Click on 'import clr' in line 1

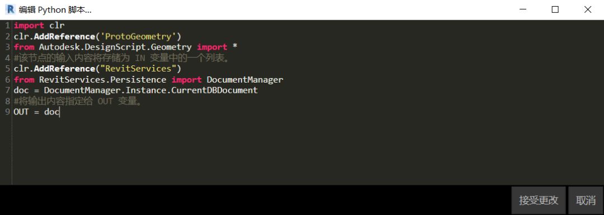(39, 26)
